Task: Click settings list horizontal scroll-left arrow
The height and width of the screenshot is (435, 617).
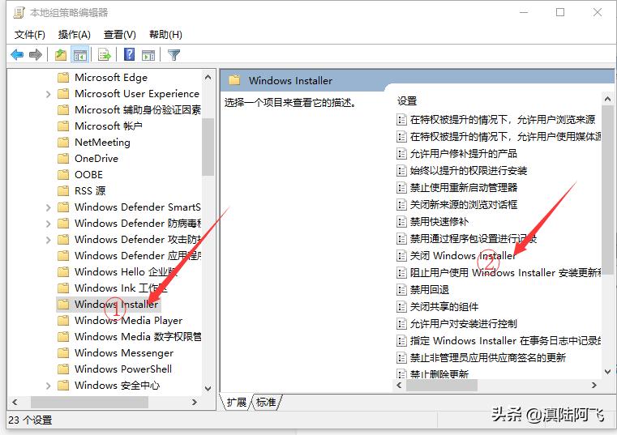Action: pyautogui.click(x=399, y=385)
